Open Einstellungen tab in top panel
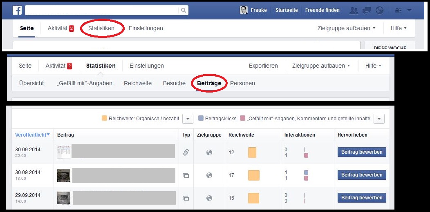 [146, 28]
